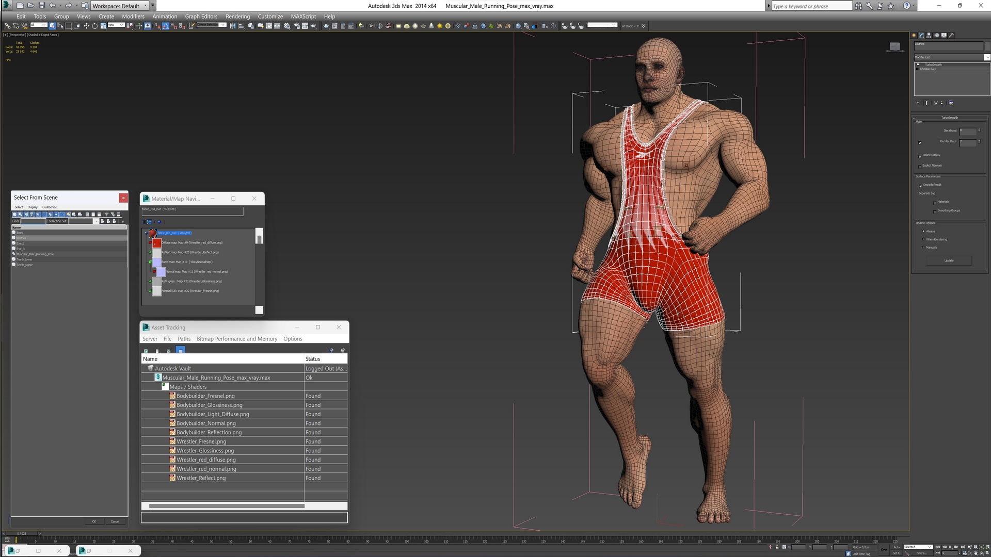Enable the Smoothing Groups checkbox
This screenshot has width=991, height=557.
click(935, 212)
